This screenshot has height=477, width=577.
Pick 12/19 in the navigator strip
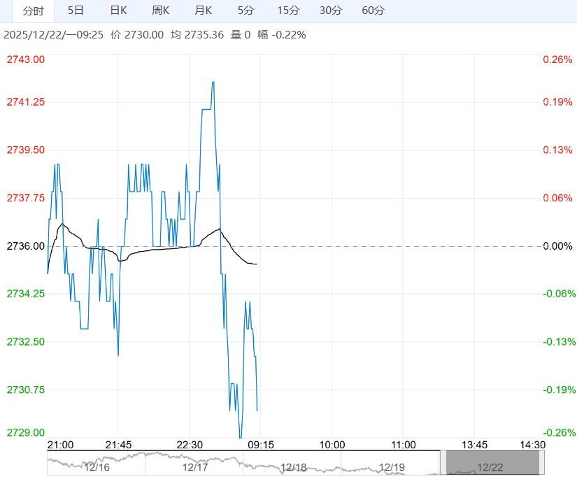391,467
